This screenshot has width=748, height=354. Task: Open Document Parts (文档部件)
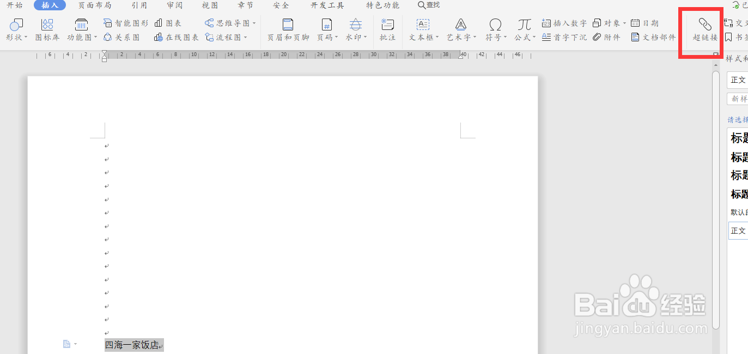click(x=653, y=38)
